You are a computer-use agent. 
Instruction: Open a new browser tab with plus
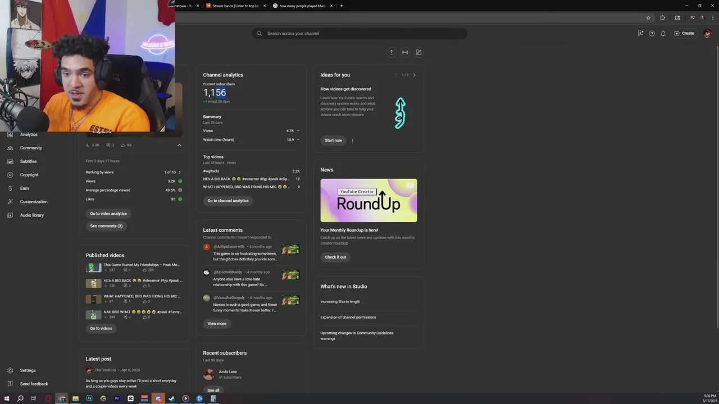(342, 6)
